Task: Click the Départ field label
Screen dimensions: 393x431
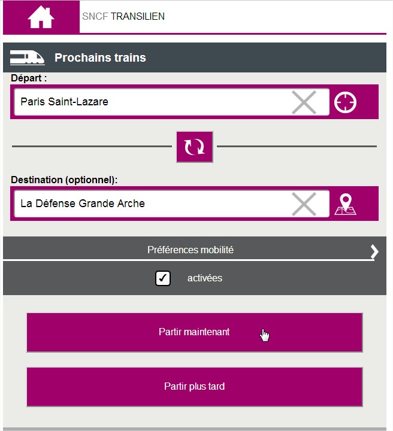Action: 29,78
